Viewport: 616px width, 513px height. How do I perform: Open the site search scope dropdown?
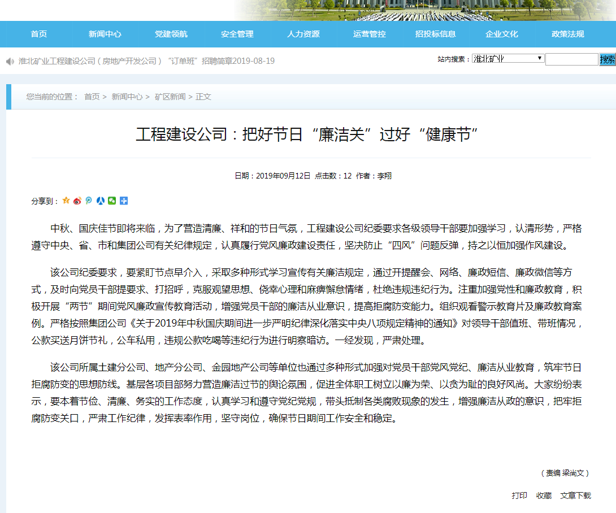click(x=507, y=59)
